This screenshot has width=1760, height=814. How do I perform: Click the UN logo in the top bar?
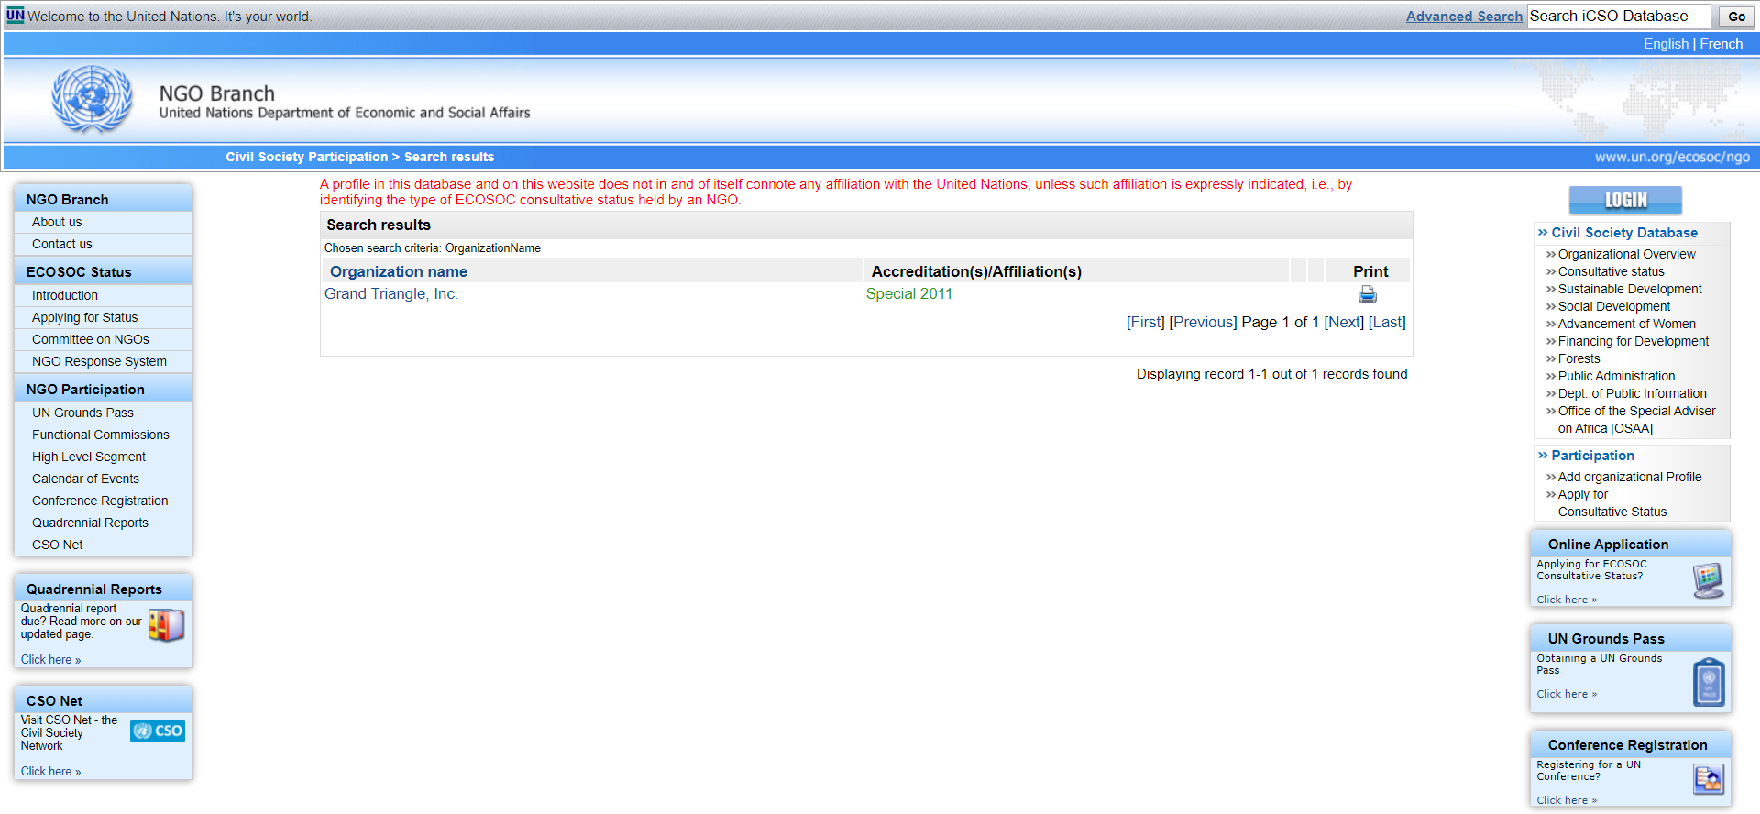tap(15, 16)
